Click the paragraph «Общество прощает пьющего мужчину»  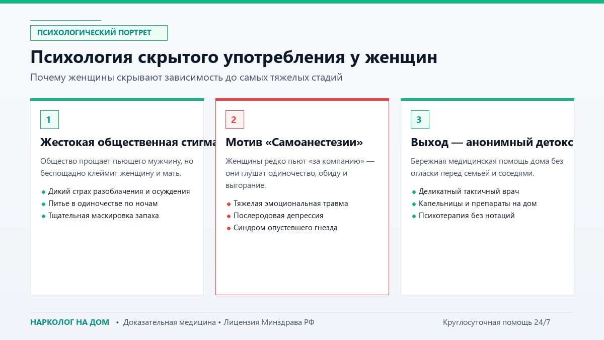(x=117, y=167)
